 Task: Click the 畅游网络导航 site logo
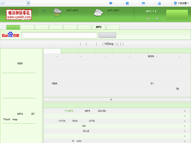click(19, 14)
